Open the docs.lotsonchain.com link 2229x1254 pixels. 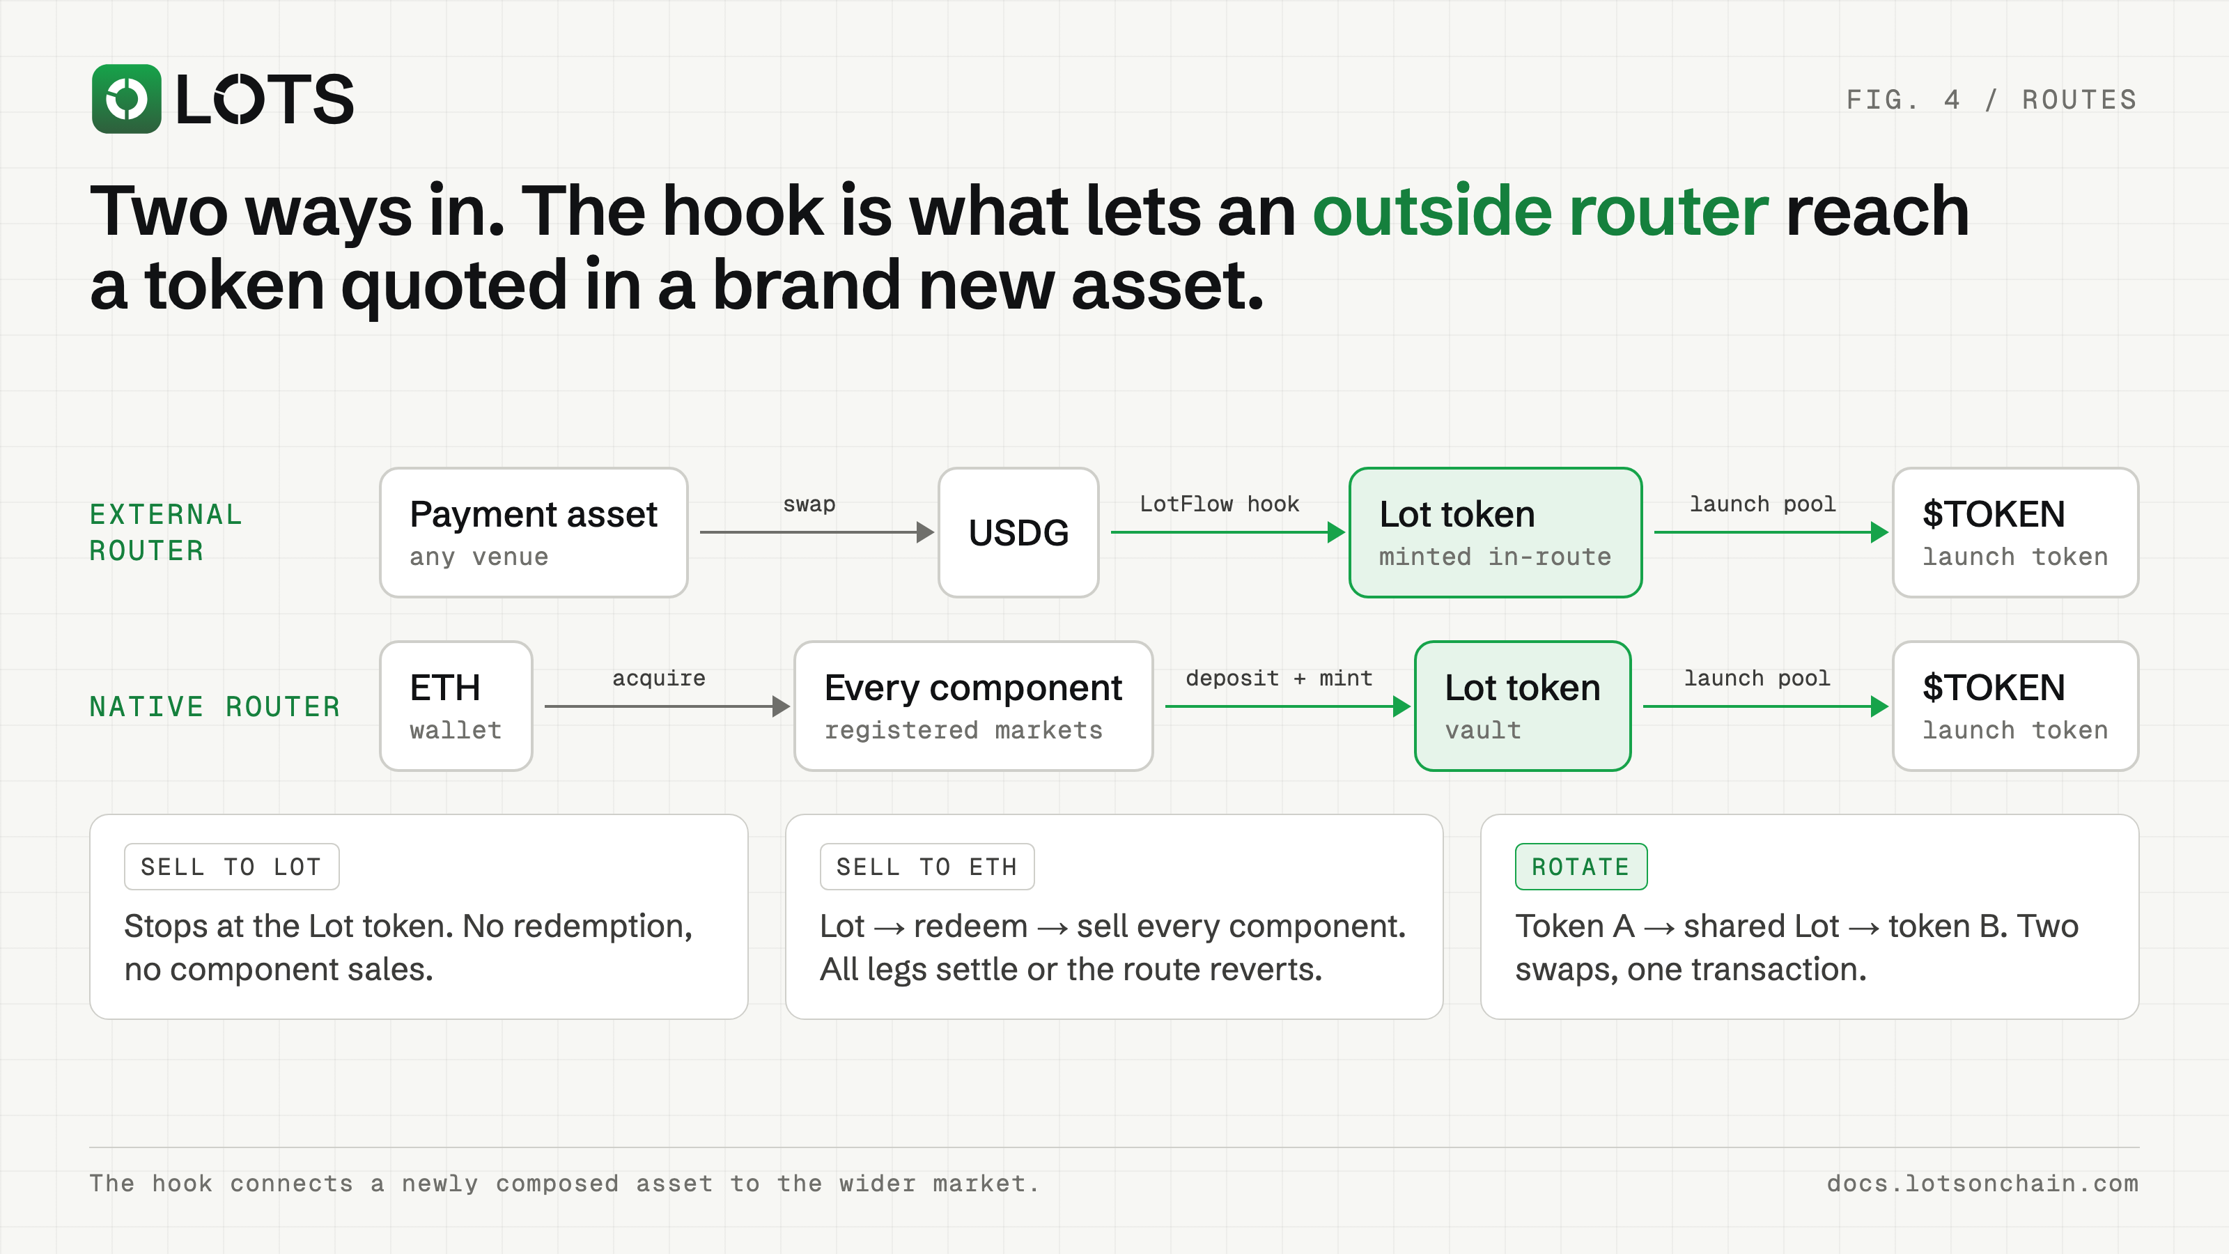(x=1982, y=1183)
